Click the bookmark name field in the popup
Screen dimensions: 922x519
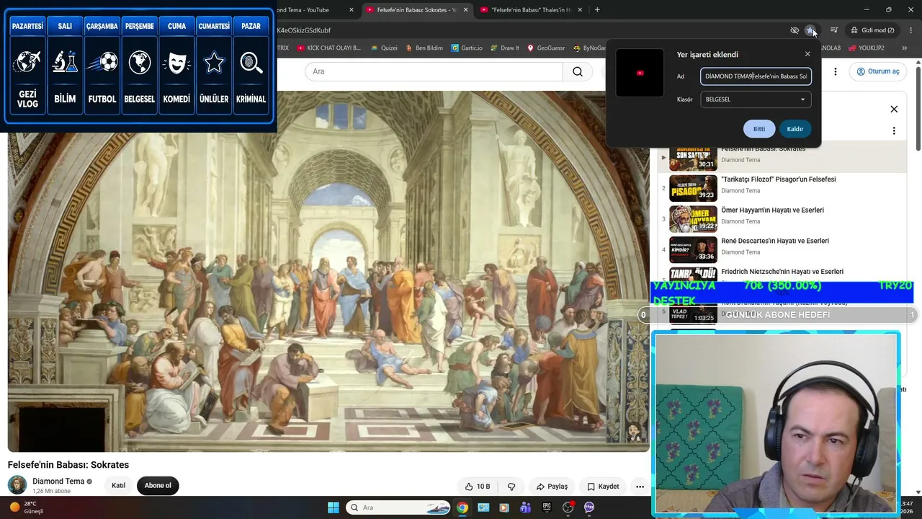click(x=756, y=76)
